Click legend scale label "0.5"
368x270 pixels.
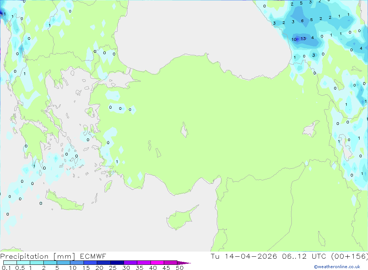[20, 268]
